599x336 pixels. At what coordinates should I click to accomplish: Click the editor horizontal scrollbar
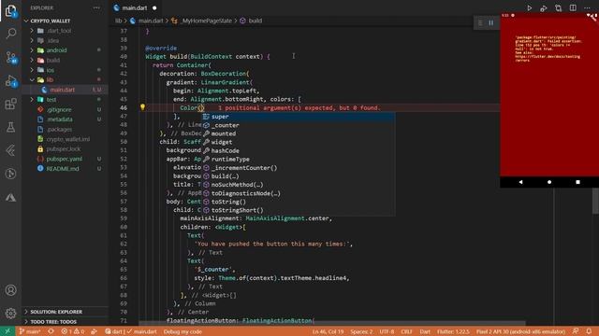coord(332,324)
